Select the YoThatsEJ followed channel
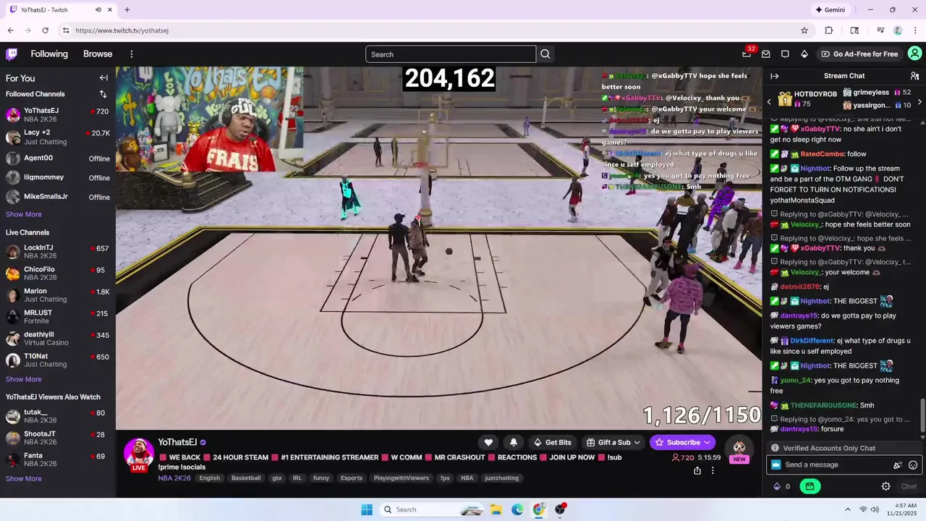 pyautogui.click(x=58, y=115)
